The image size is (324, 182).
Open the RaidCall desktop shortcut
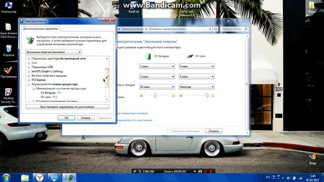point(134,7)
